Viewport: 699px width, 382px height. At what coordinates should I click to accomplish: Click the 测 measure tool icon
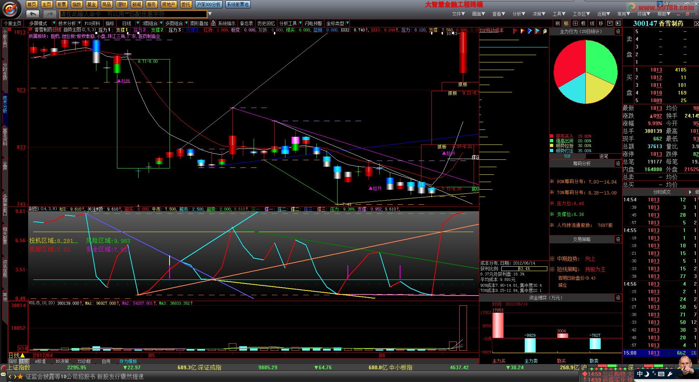click(557, 23)
